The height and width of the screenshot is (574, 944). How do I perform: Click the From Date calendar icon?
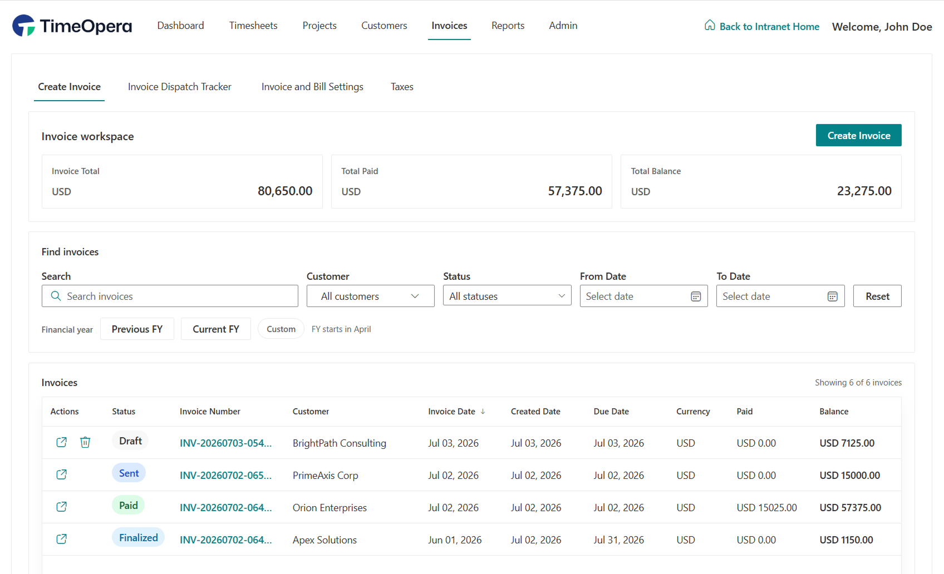coord(696,296)
